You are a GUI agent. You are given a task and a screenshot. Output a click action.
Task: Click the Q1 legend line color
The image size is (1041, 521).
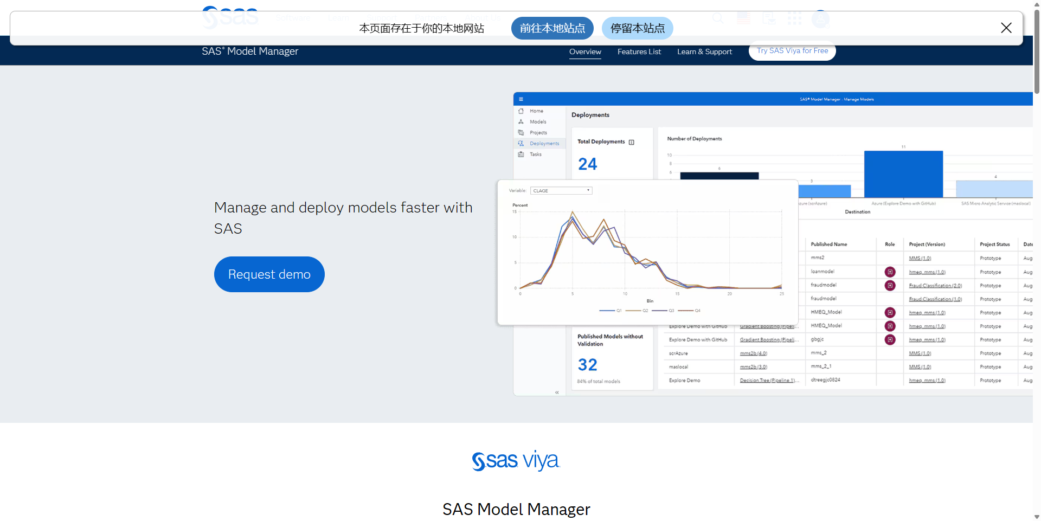click(x=607, y=311)
